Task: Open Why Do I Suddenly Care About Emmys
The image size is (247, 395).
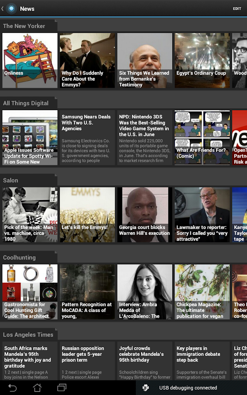Action: [87, 61]
